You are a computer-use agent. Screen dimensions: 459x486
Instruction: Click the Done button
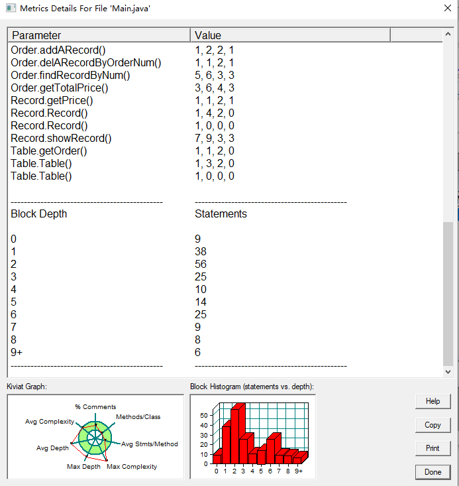point(433,472)
